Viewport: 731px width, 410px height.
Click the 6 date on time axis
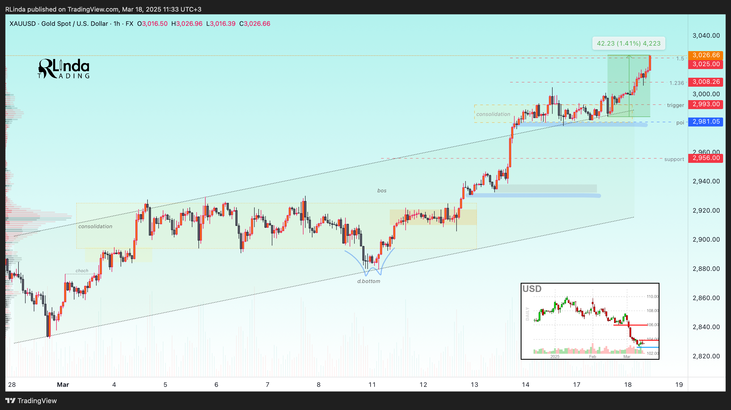click(216, 385)
